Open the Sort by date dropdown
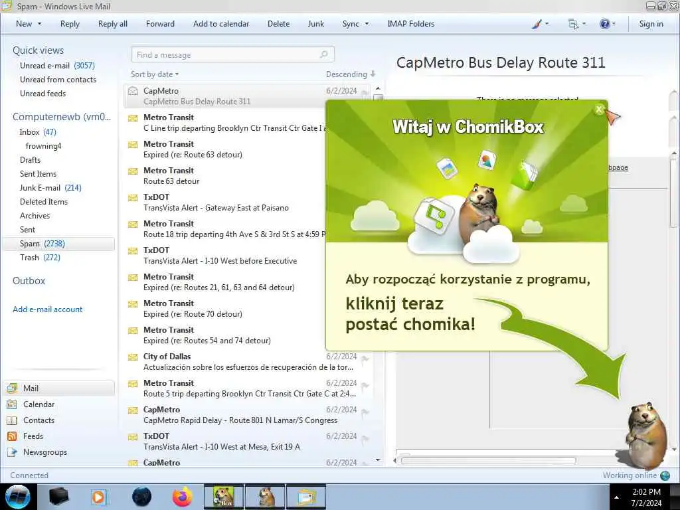Viewport: 680px width, 510px height. [x=155, y=74]
